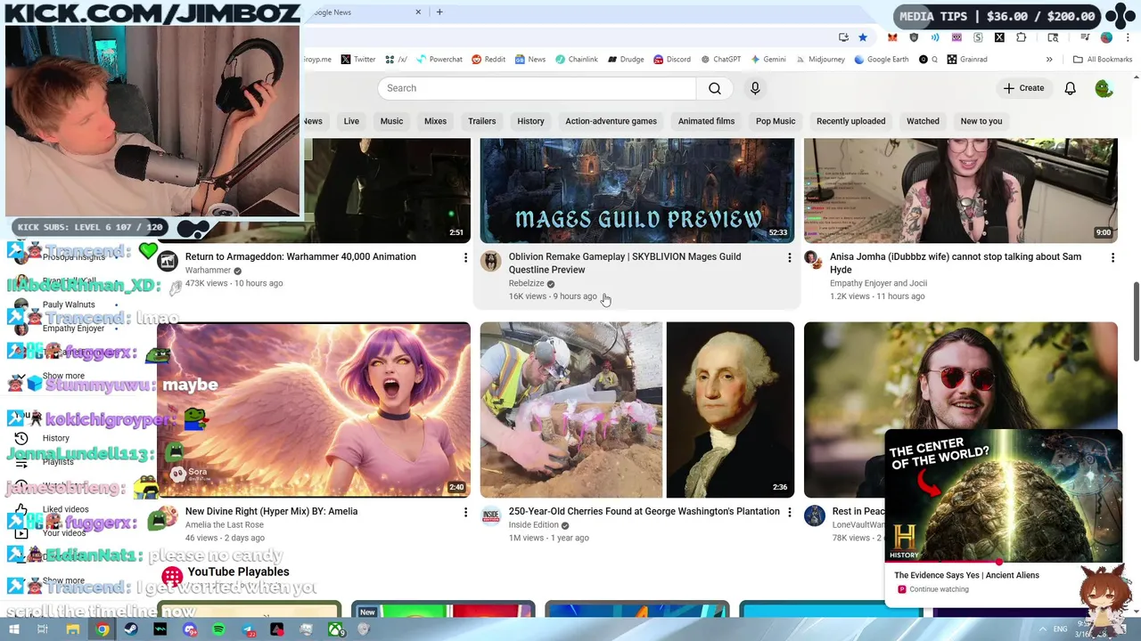Open options menu for New Divine Right video
The width and height of the screenshot is (1141, 641).
pyautogui.click(x=464, y=513)
